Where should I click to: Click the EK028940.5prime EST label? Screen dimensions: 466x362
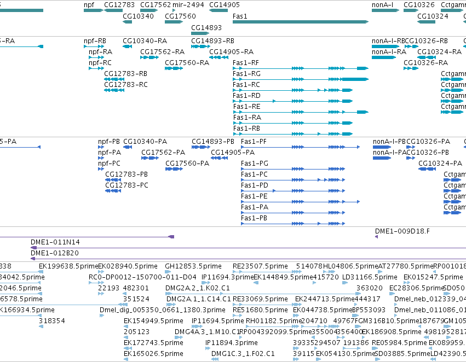[x=128, y=266]
